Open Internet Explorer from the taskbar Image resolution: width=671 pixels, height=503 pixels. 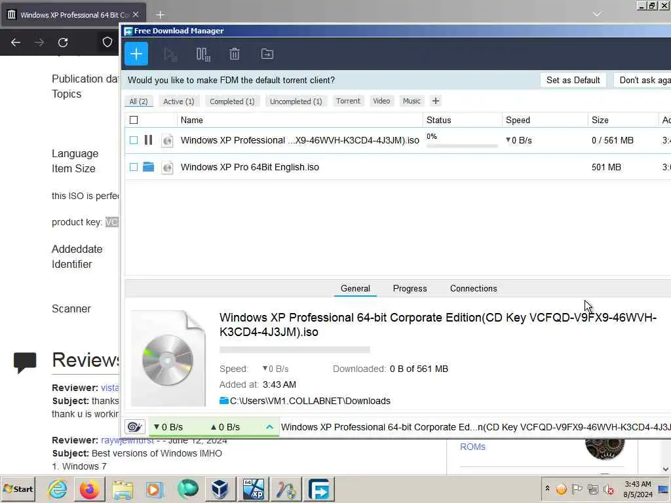pos(58,489)
